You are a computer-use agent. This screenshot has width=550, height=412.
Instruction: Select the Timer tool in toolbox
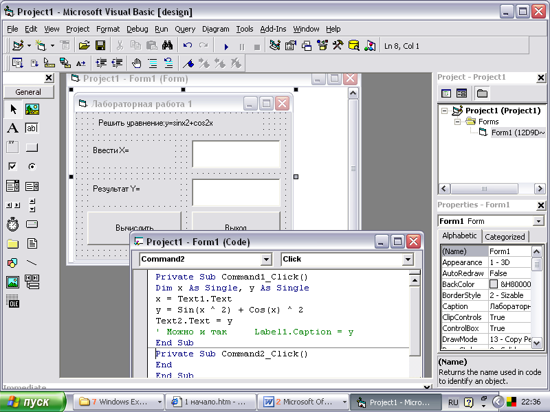(13, 225)
